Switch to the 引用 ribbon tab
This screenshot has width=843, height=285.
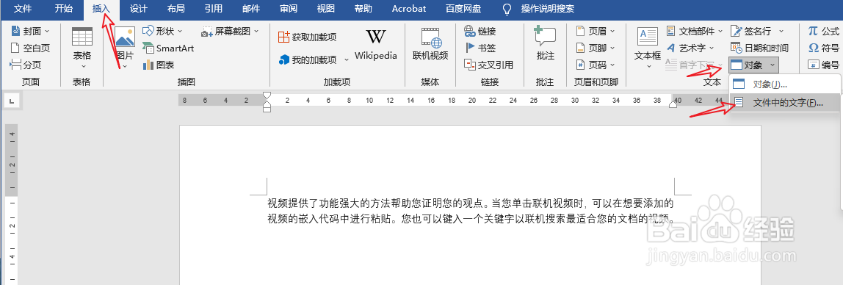[214, 9]
